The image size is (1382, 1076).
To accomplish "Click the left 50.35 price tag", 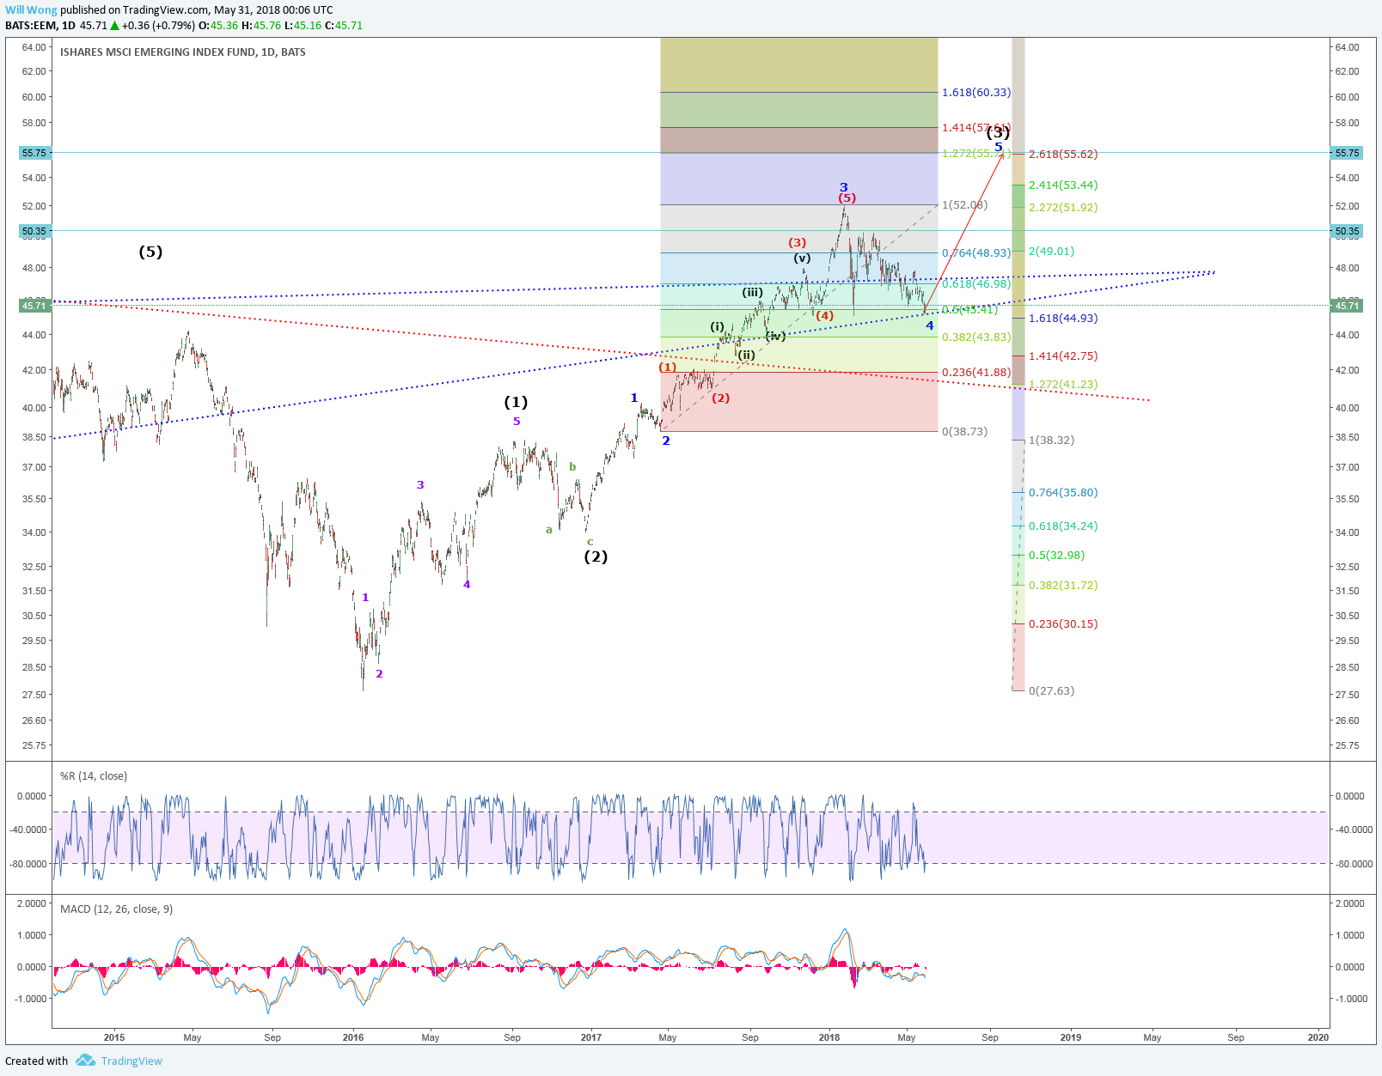I will tap(35, 231).
